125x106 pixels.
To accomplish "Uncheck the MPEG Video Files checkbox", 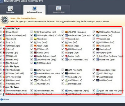I will [x=63, y=90].
